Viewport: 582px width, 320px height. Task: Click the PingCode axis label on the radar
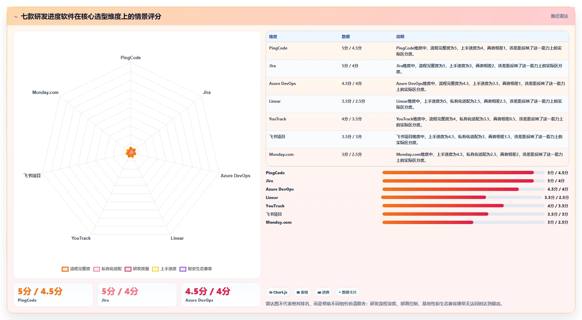[131, 58]
